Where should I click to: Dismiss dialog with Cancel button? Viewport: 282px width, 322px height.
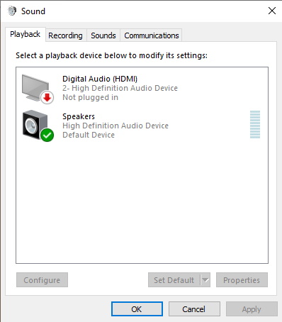(x=194, y=309)
